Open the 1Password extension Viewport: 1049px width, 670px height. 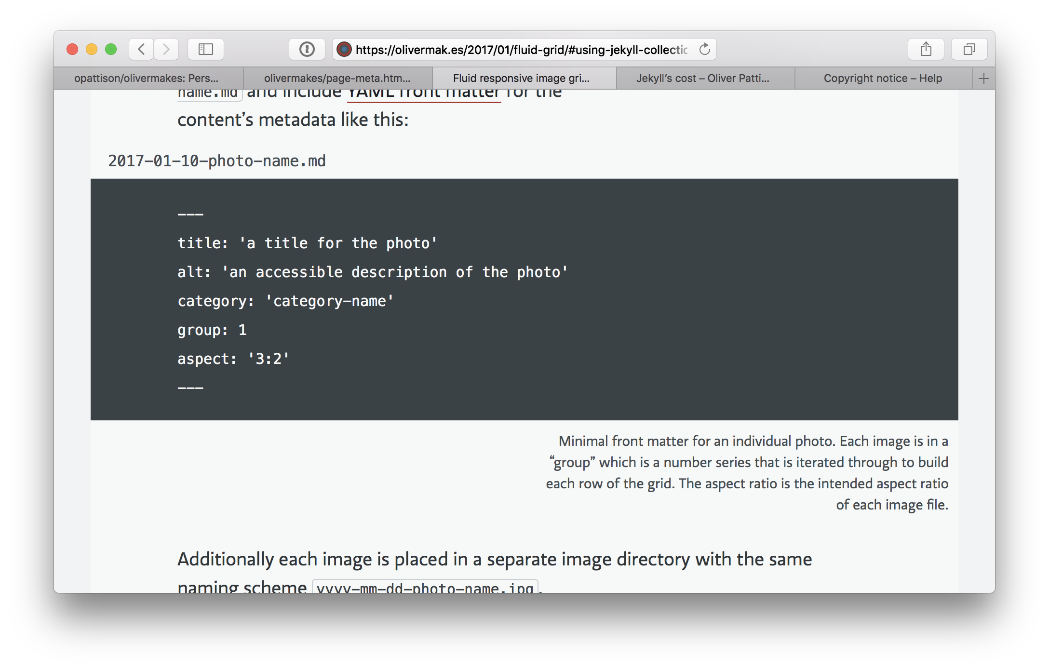click(307, 49)
